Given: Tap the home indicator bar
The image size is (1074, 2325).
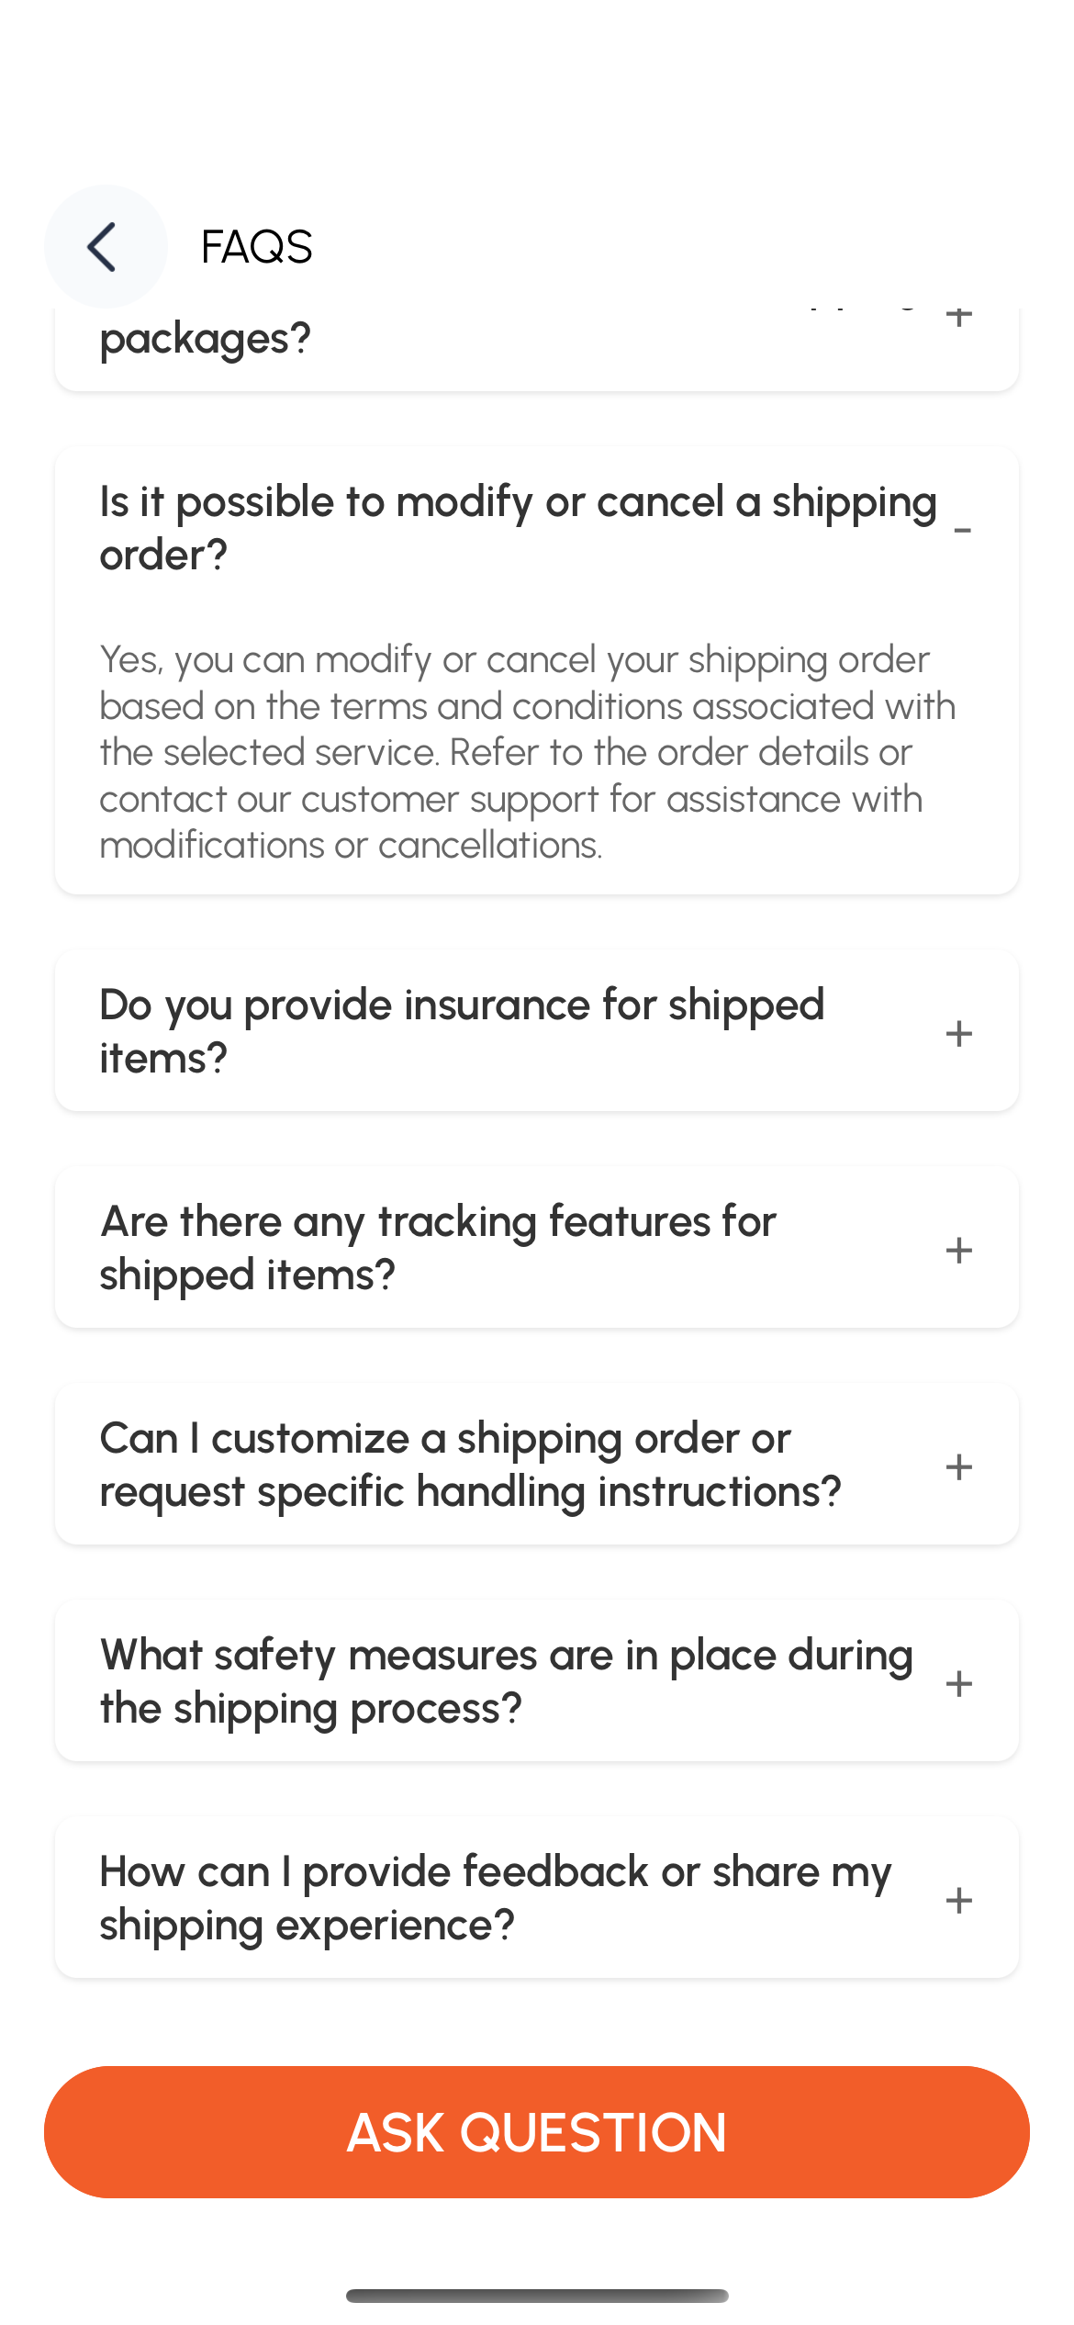Looking at the screenshot, I should pos(537,2296).
